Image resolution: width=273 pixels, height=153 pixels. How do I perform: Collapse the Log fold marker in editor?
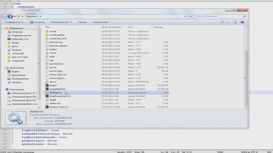tap(12, 3)
